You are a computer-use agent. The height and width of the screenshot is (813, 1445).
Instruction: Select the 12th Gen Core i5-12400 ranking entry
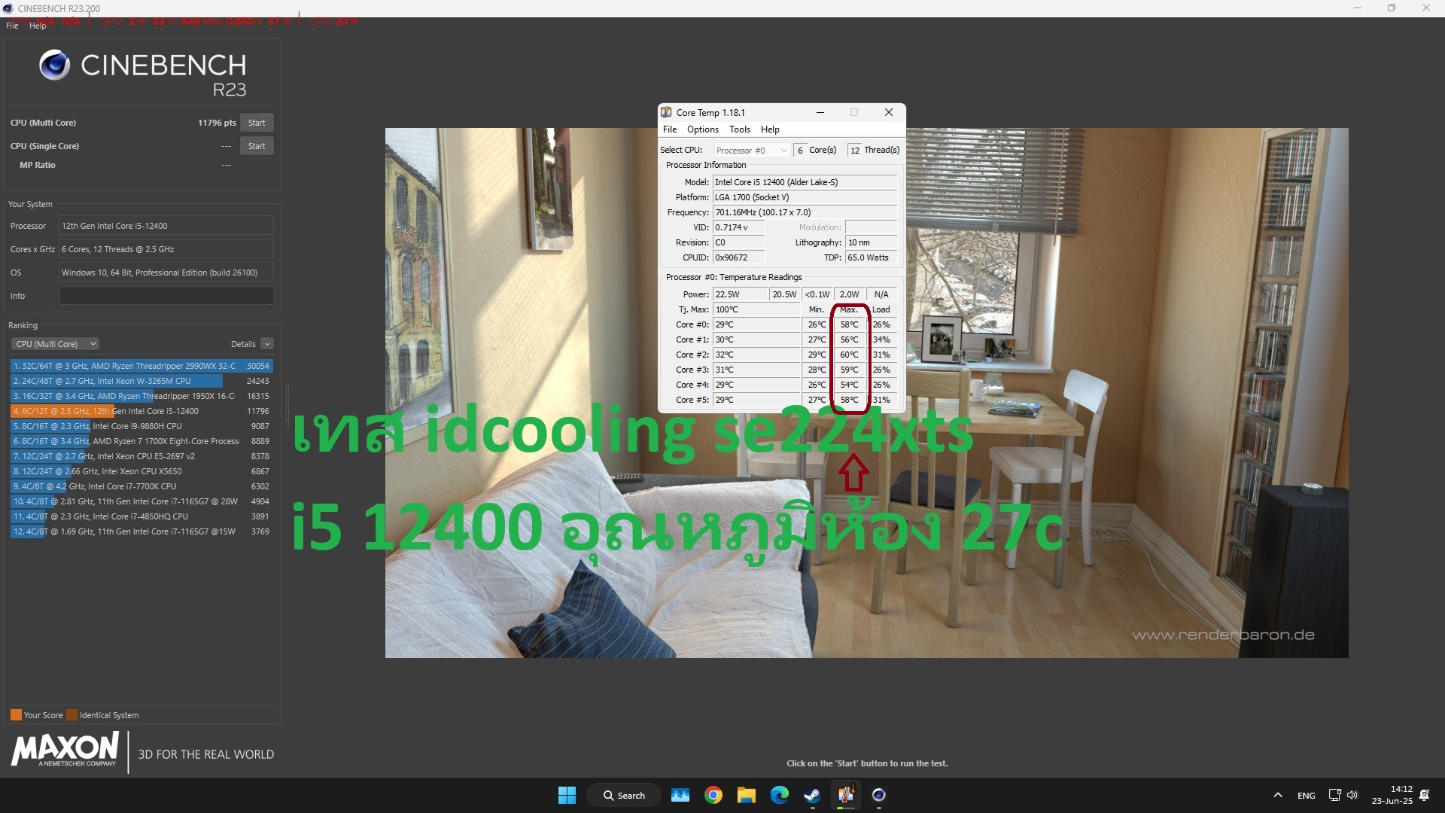tap(141, 411)
